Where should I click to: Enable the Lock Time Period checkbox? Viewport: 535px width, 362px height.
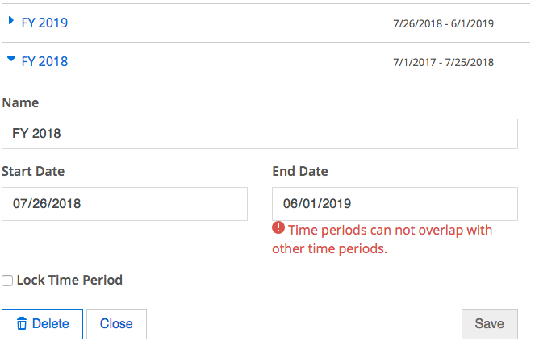(7, 281)
